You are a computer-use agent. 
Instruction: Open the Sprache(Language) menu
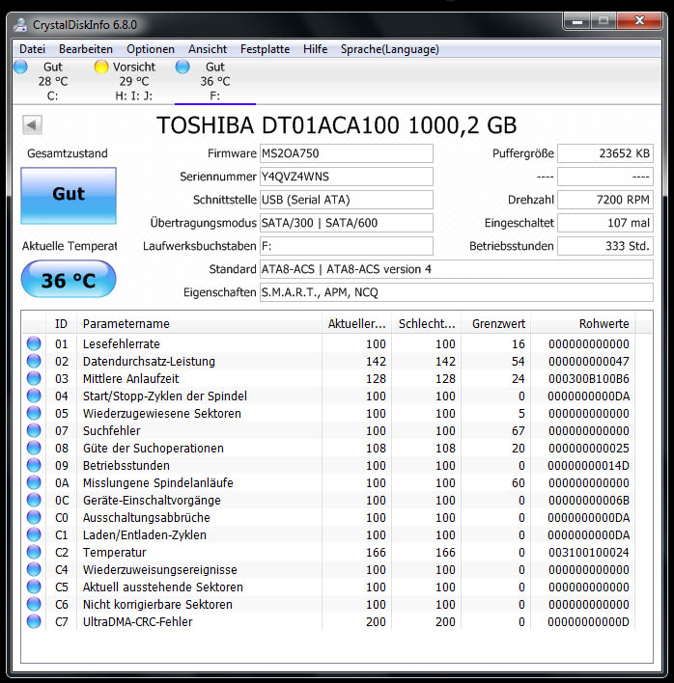click(x=390, y=49)
